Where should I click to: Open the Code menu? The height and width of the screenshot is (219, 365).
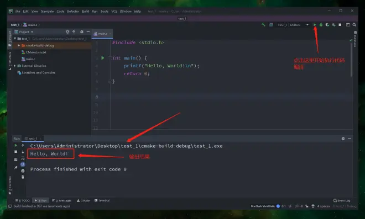tap(60, 12)
